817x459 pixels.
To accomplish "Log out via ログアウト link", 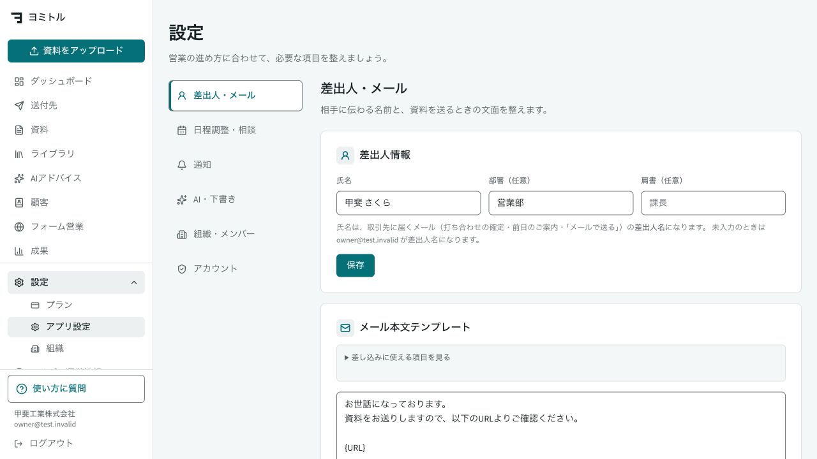I will (43, 444).
